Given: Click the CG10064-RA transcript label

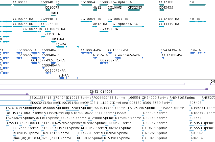Looking at the screenshot, I should (91, 19).
